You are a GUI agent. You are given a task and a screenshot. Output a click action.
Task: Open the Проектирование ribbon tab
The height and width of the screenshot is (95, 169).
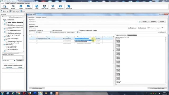(x=20, y=3)
